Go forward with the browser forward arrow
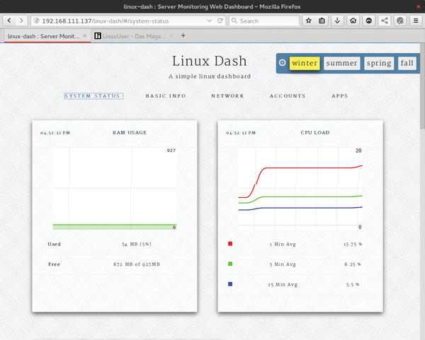Viewport: 425px width, 340px height. pos(21,20)
